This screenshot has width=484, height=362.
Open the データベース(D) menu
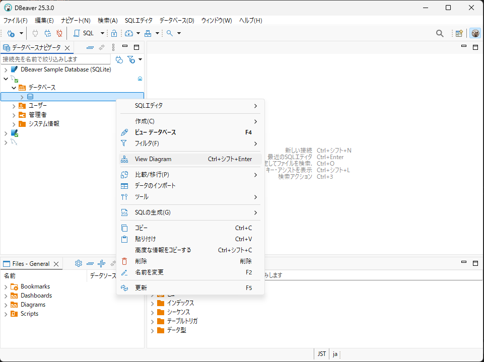(x=177, y=20)
